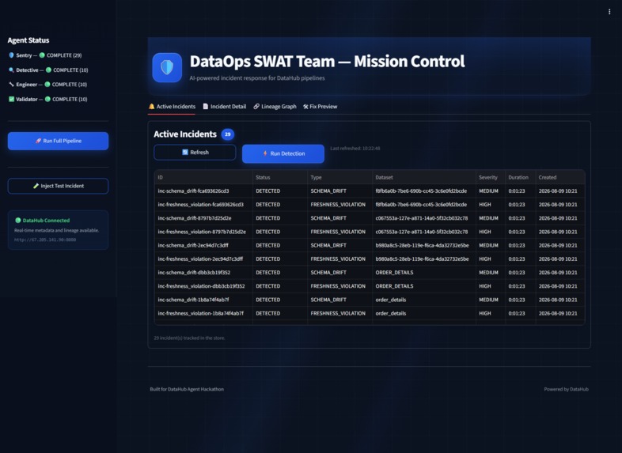This screenshot has width=622, height=453.
Task: Click Engineer green status dot
Action: (47, 85)
